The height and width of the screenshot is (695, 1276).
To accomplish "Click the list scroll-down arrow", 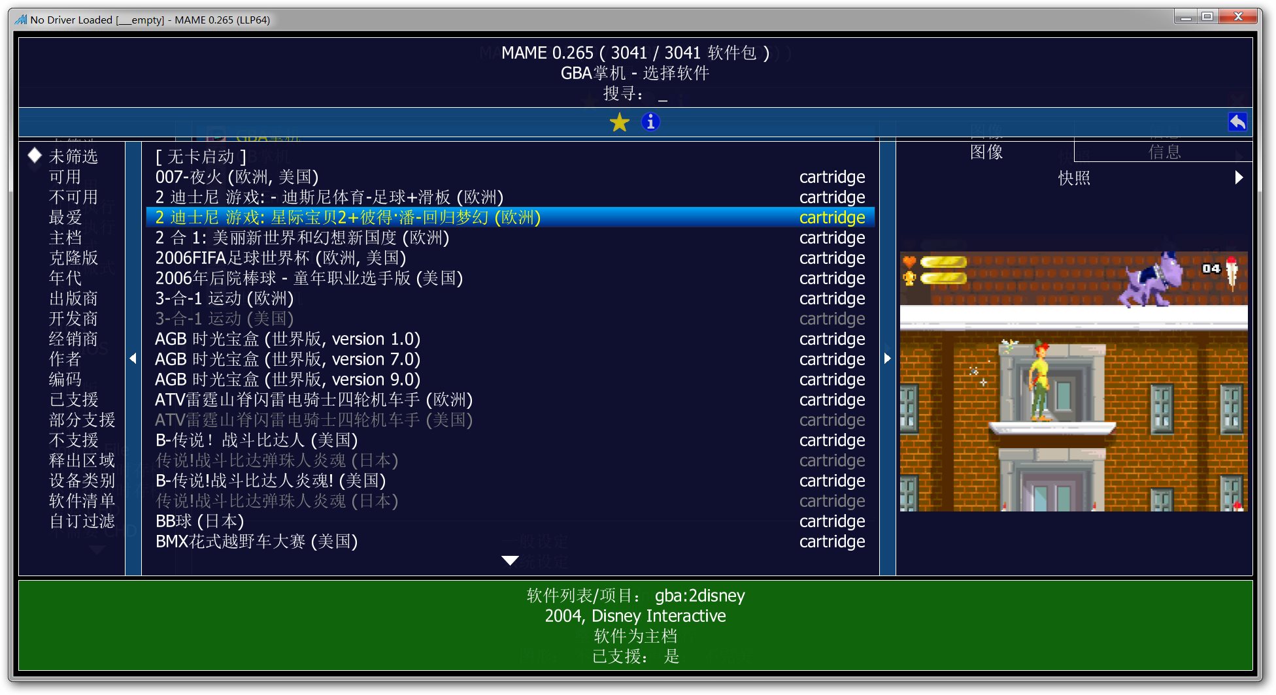I will 510,560.
